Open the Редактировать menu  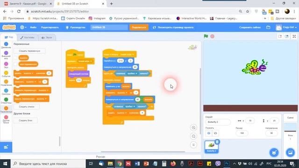point(50,27)
